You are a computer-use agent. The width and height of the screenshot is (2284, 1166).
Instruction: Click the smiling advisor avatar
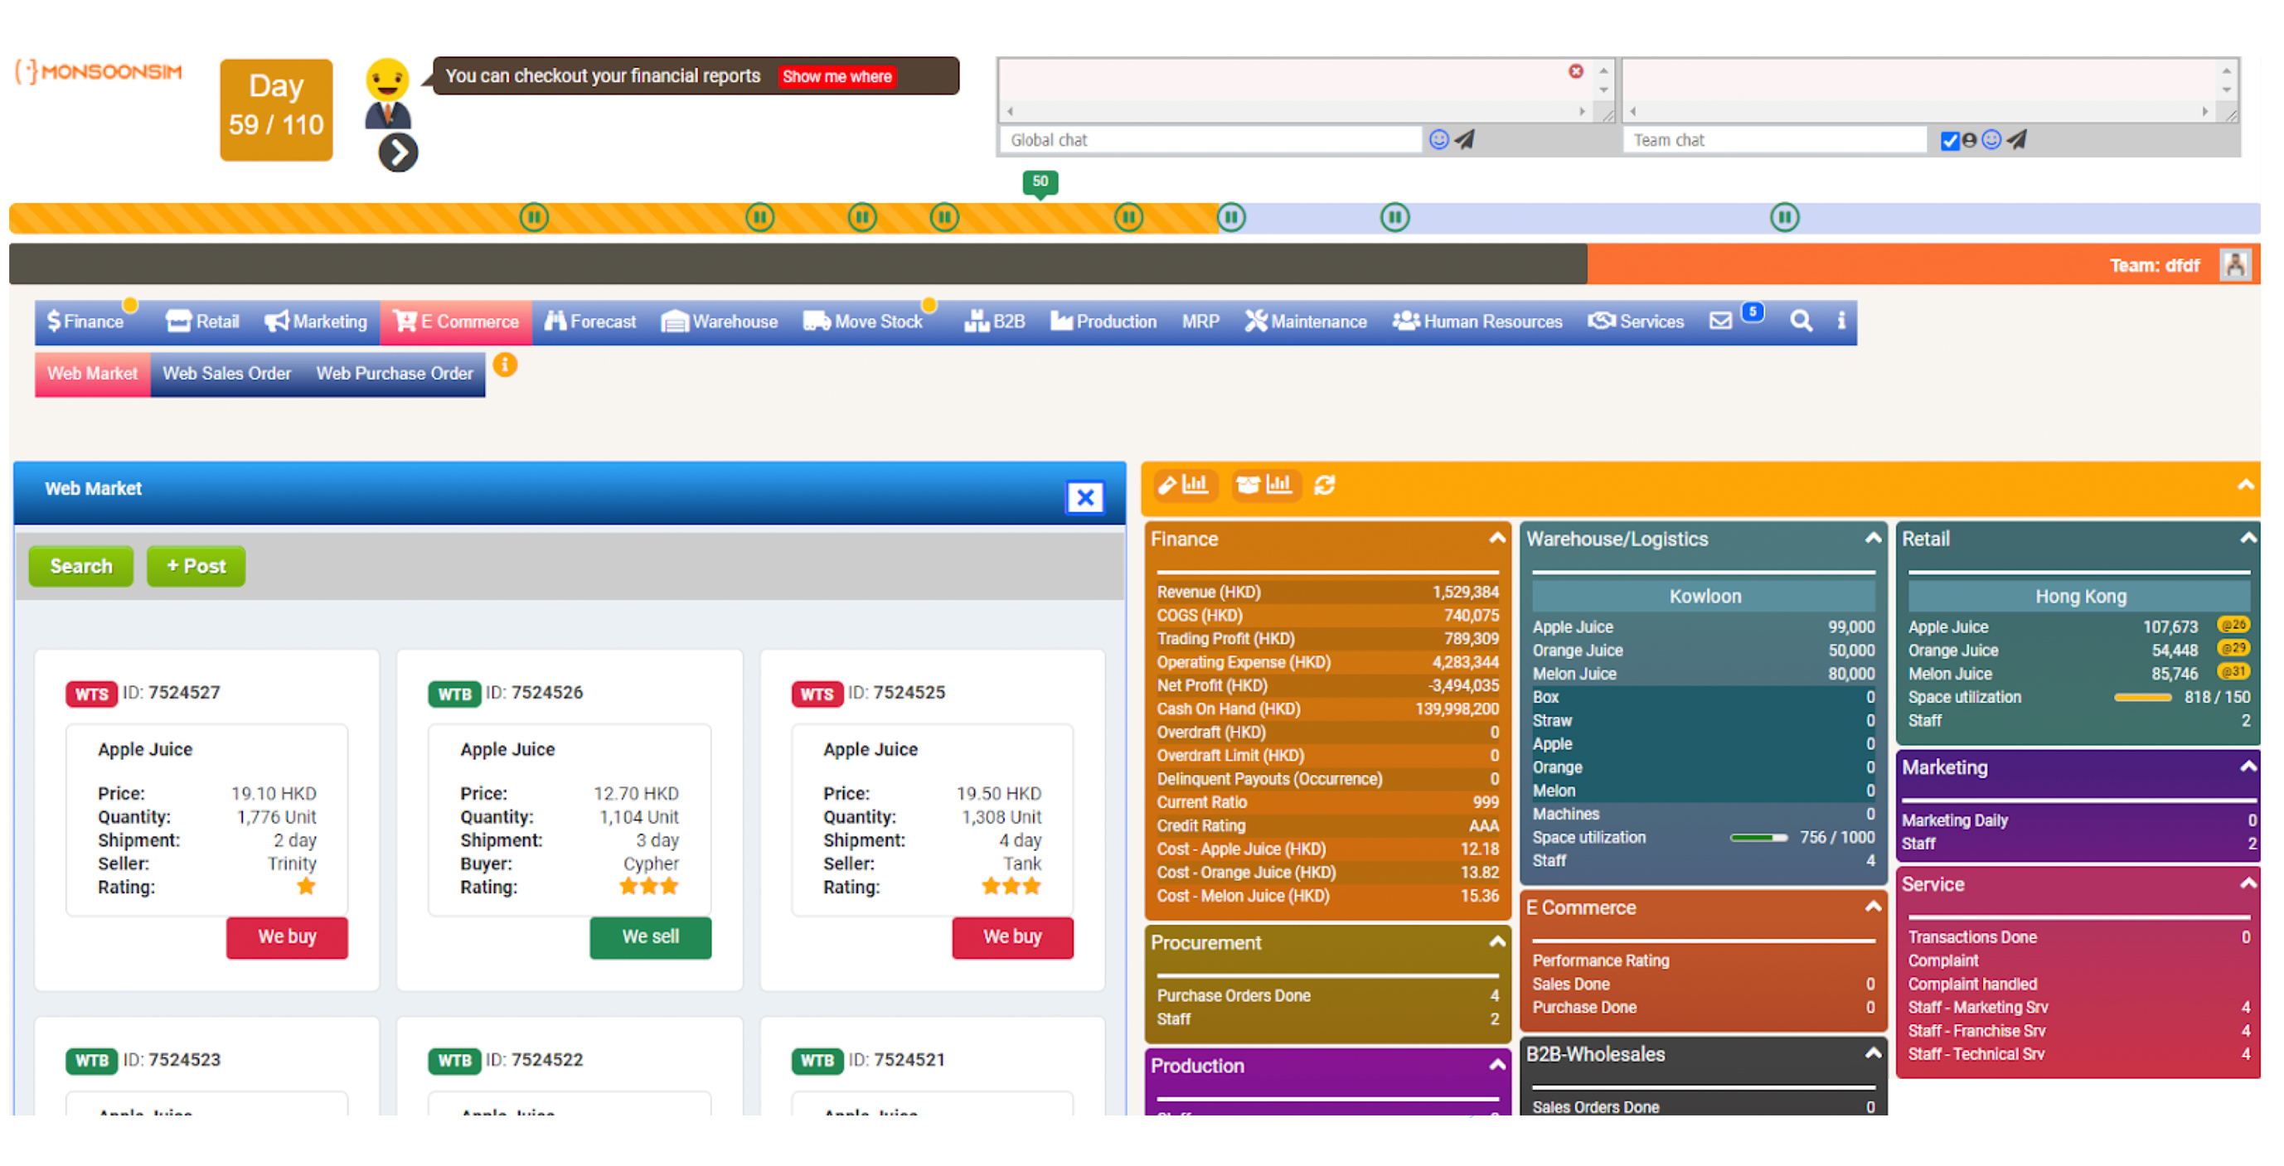pyautogui.click(x=387, y=93)
